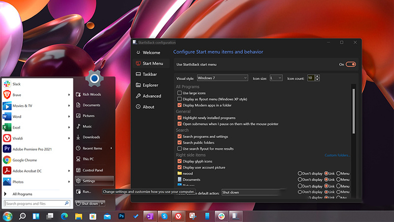This screenshot has width=394, height=222.
Task: Select Menu option for the Documents row
Action: click(x=338, y=180)
